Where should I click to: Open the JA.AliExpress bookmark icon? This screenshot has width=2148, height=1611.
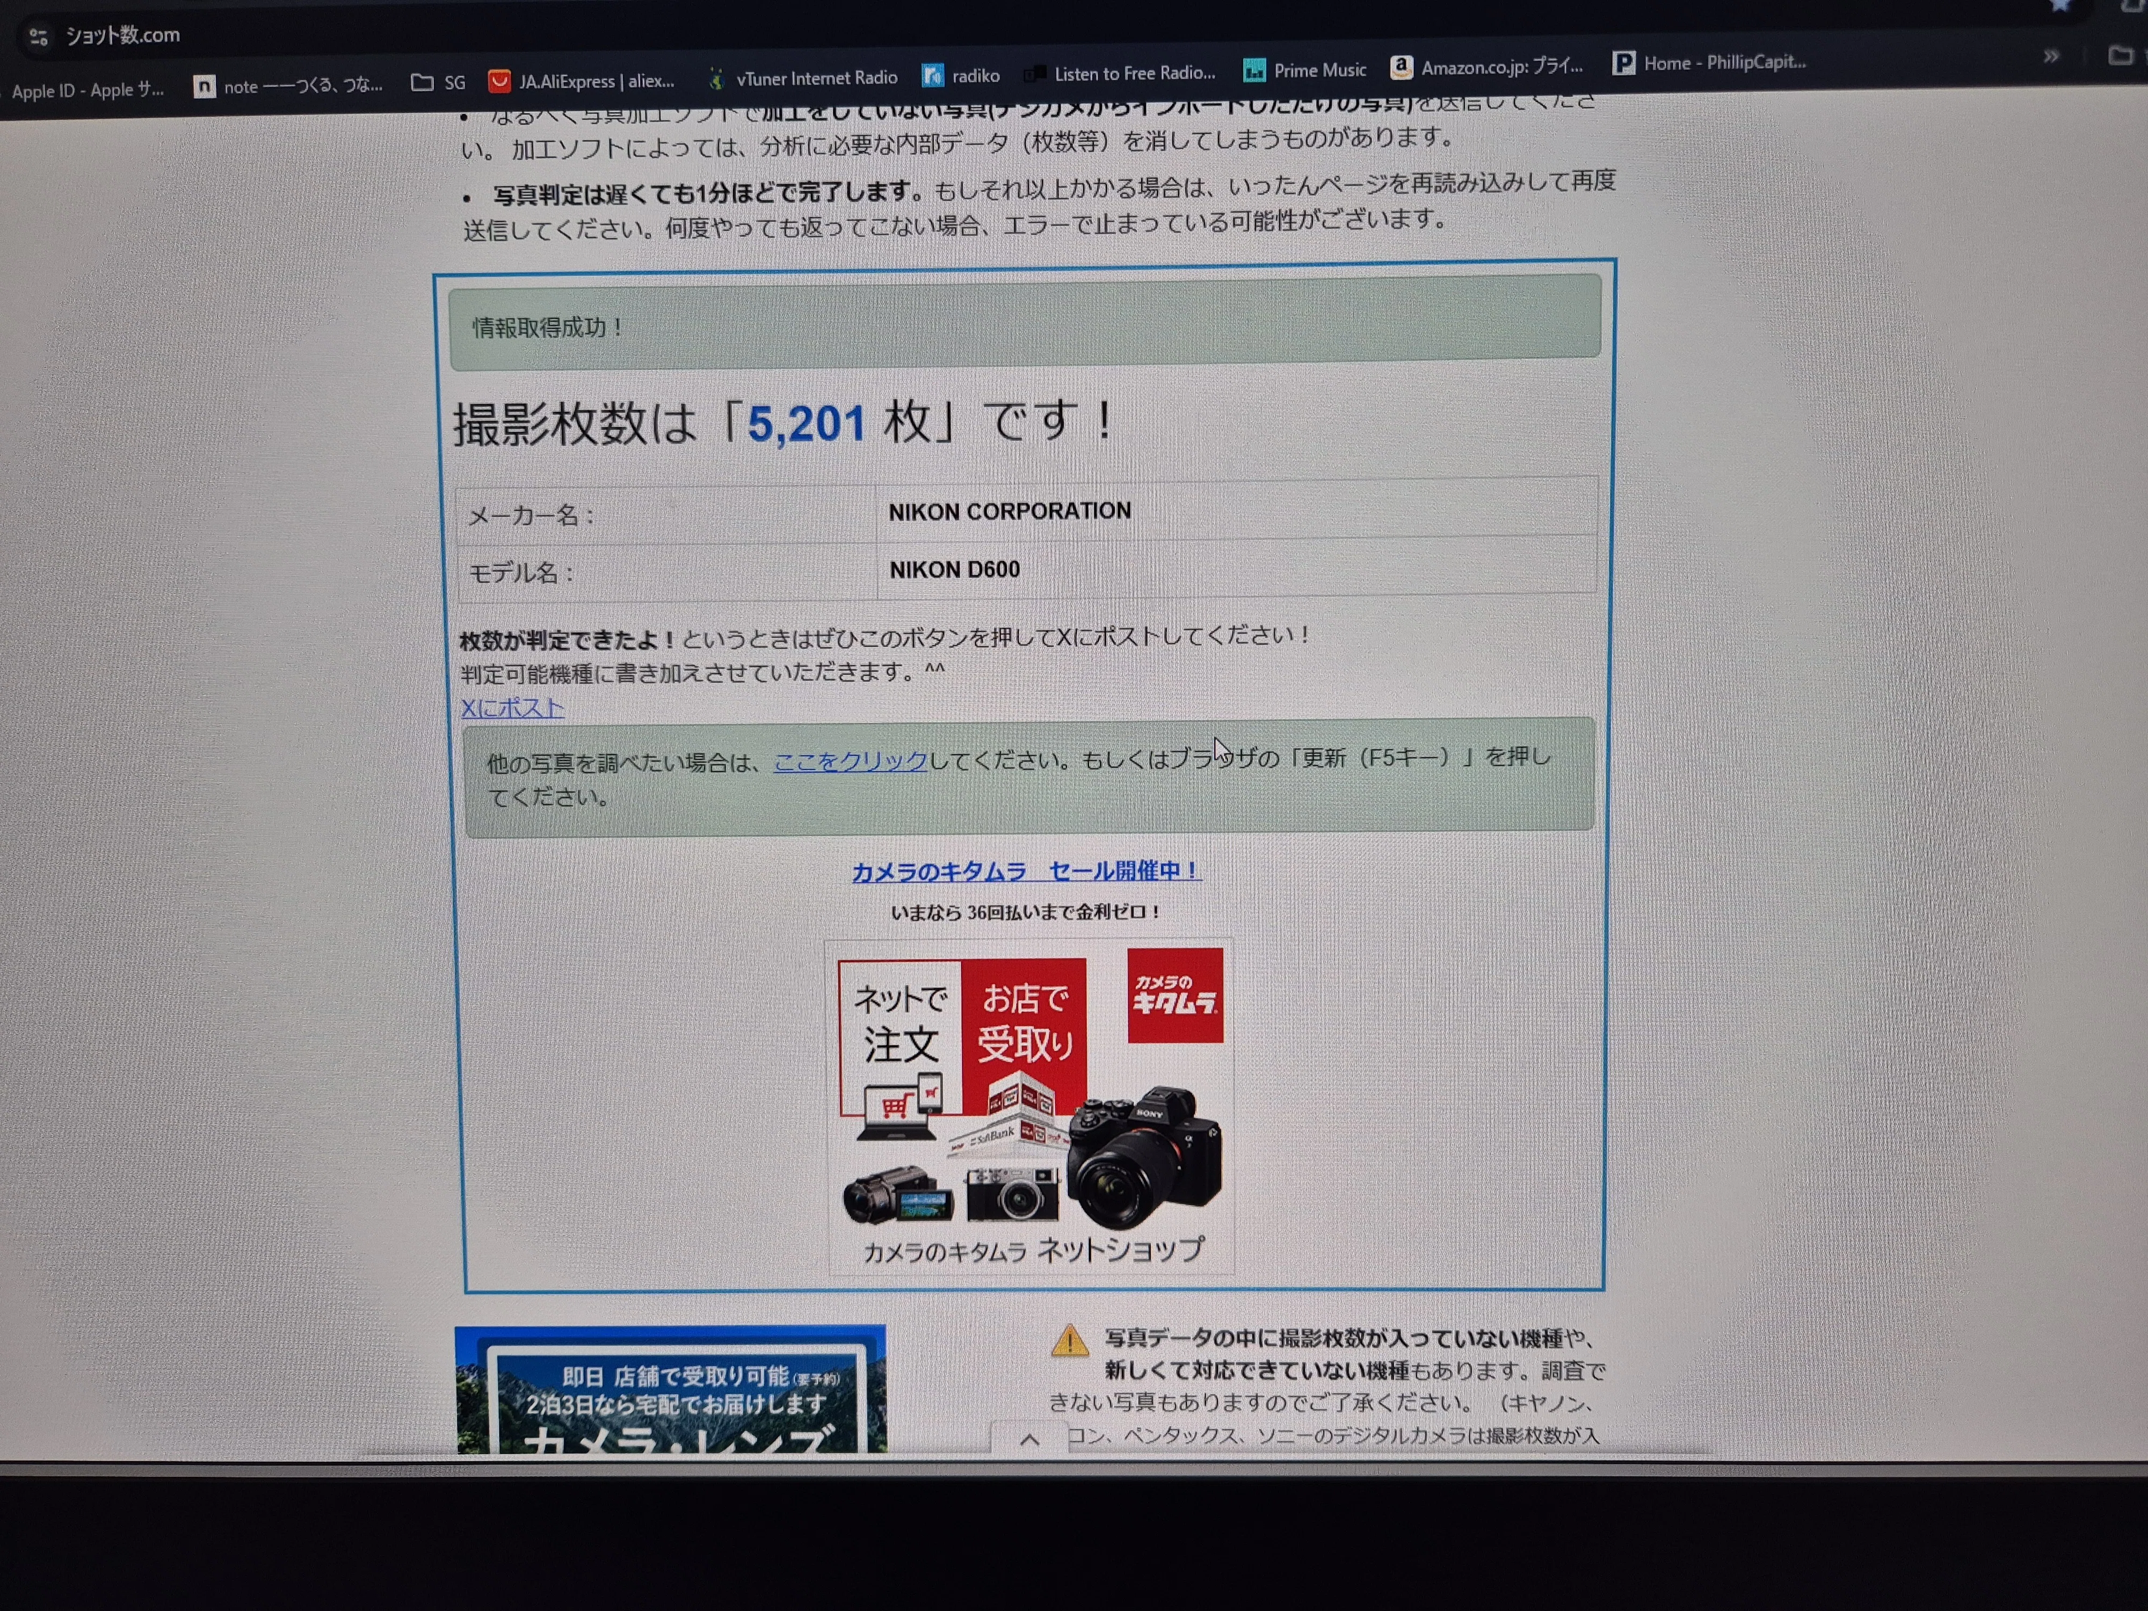(499, 82)
